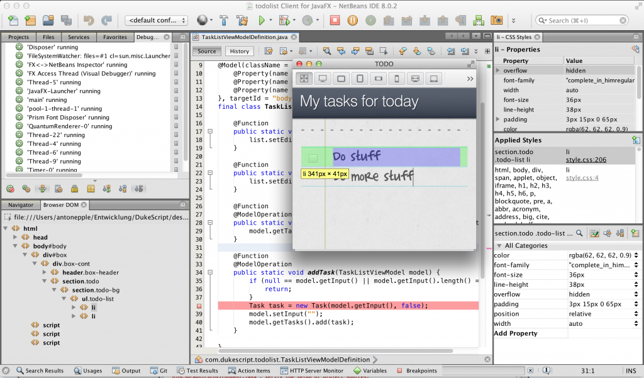Switch editor to History view

[240, 52]
